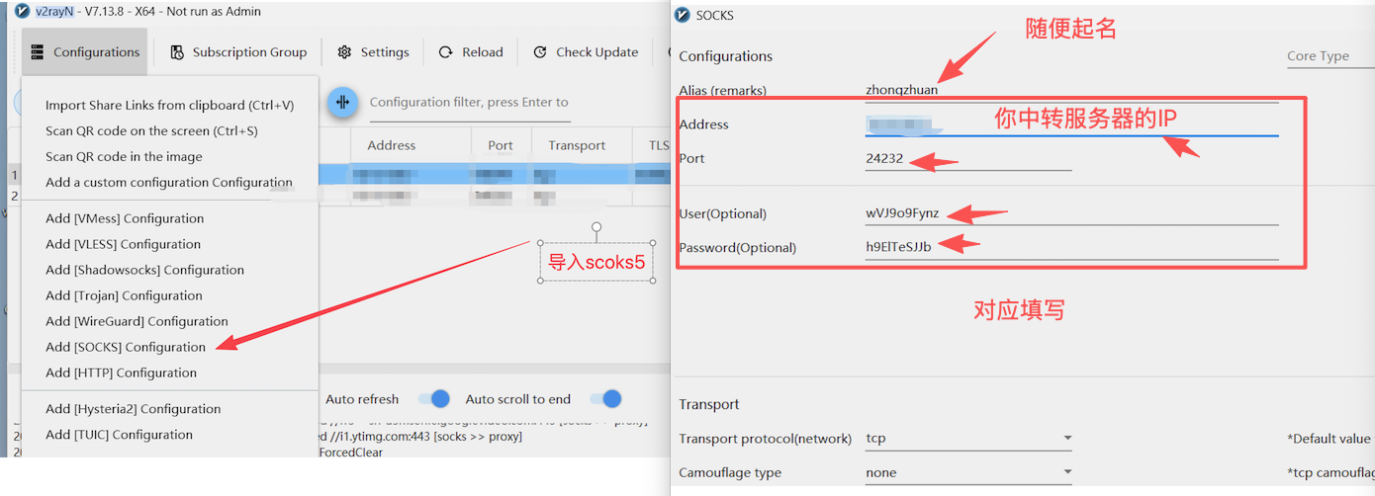Click the Port column header
1375x496 pixels.
click(x=501, y=145)
